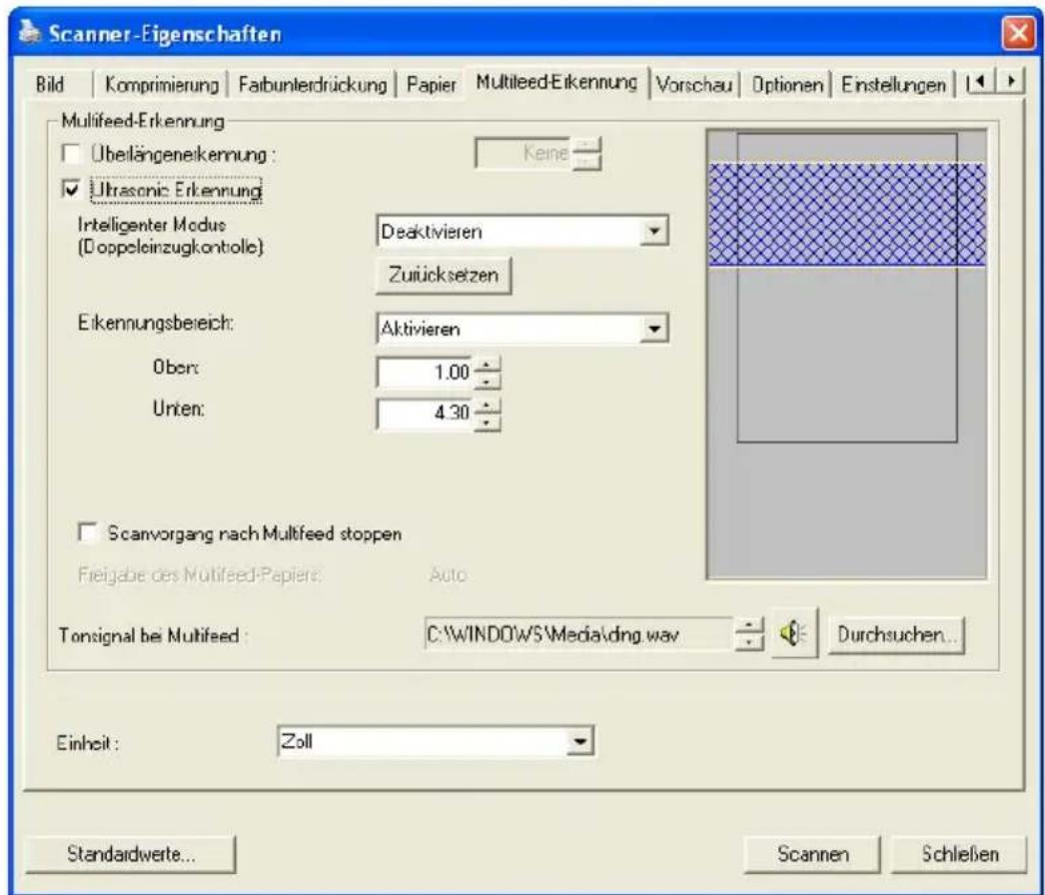This screenshot has height=895, width=1045.
Task: Switch to the Komprimierung tab
Action: 161,85
